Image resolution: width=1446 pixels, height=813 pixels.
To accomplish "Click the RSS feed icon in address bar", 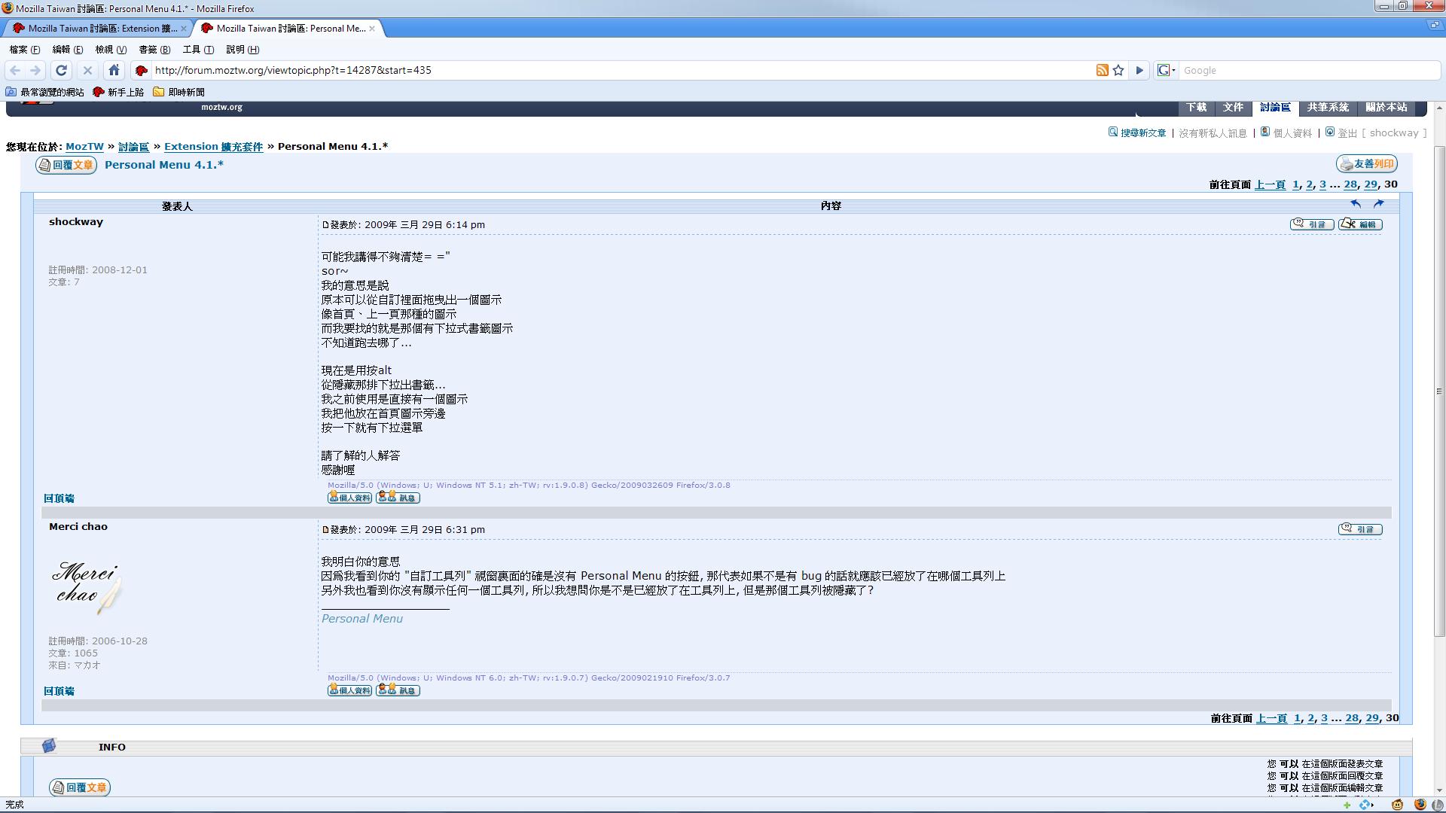I will [1102, 70].
